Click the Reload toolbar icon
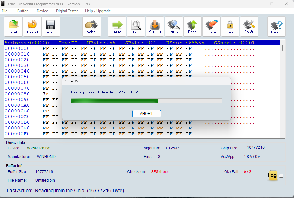 [x=32, y=27]
